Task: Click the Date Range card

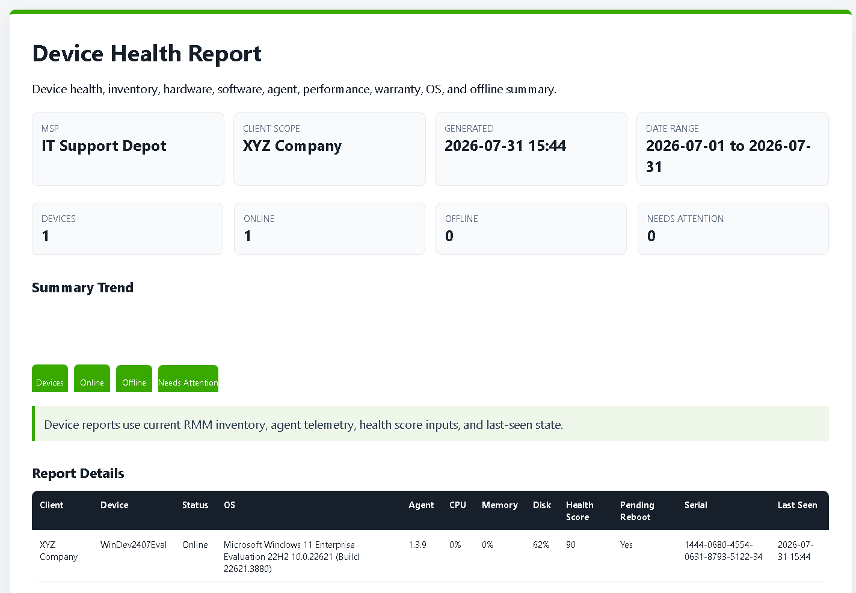Action: click(733, 149)
